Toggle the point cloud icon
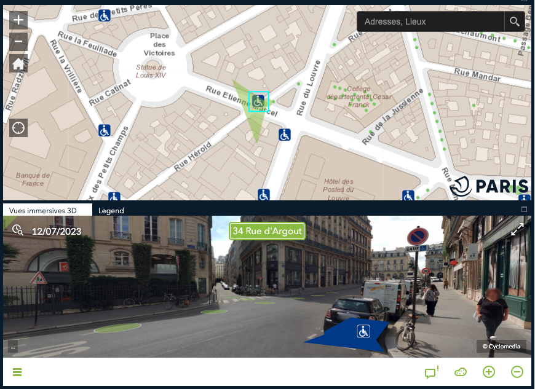Image resolution: width=535 pixels, height=389 pixels. (461, 372)
